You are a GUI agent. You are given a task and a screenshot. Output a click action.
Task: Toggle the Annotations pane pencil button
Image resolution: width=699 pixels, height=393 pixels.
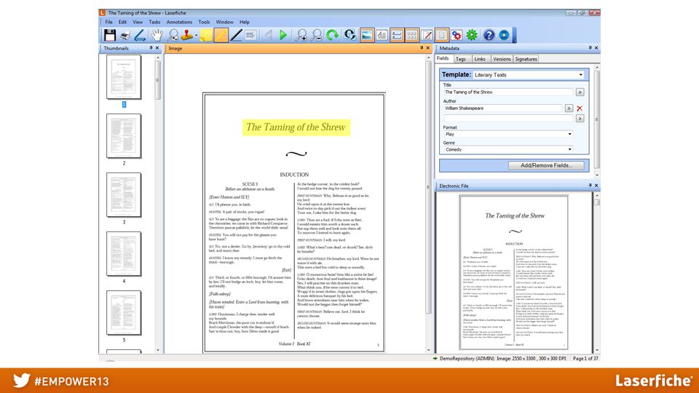[x=427, y=35]
